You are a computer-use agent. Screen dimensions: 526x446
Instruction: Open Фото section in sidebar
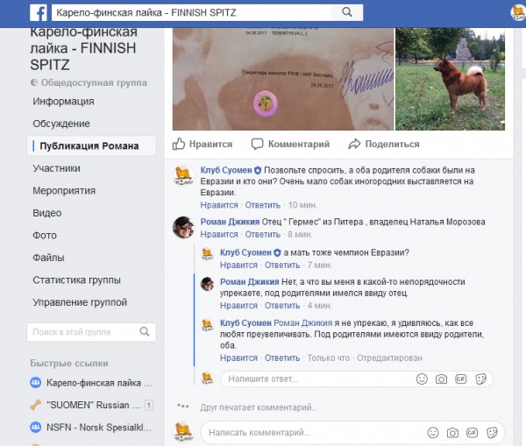tap(45, 236)
